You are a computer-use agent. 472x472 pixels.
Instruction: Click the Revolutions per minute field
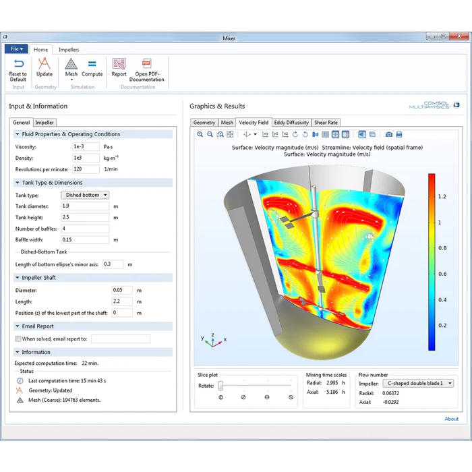click(86, 169)
